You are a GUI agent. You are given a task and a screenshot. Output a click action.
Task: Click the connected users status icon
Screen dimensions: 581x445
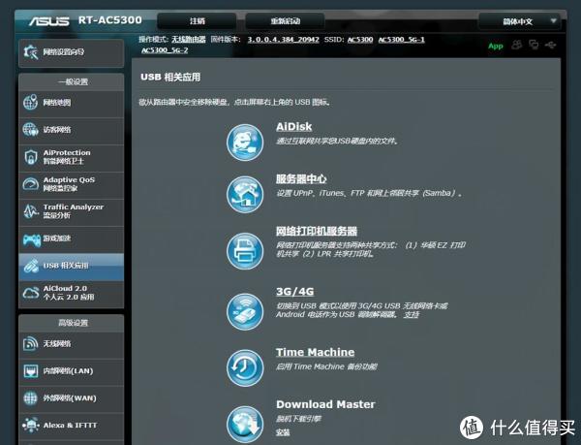[x=517, y=45]
